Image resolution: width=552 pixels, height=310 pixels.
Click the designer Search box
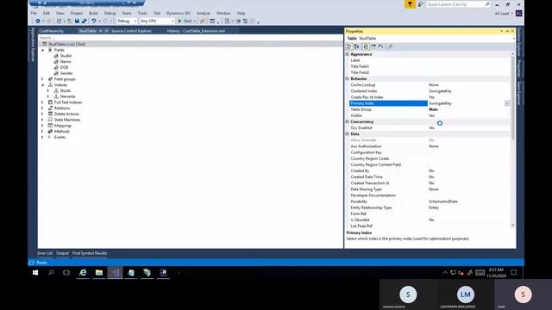pos(190,38)
